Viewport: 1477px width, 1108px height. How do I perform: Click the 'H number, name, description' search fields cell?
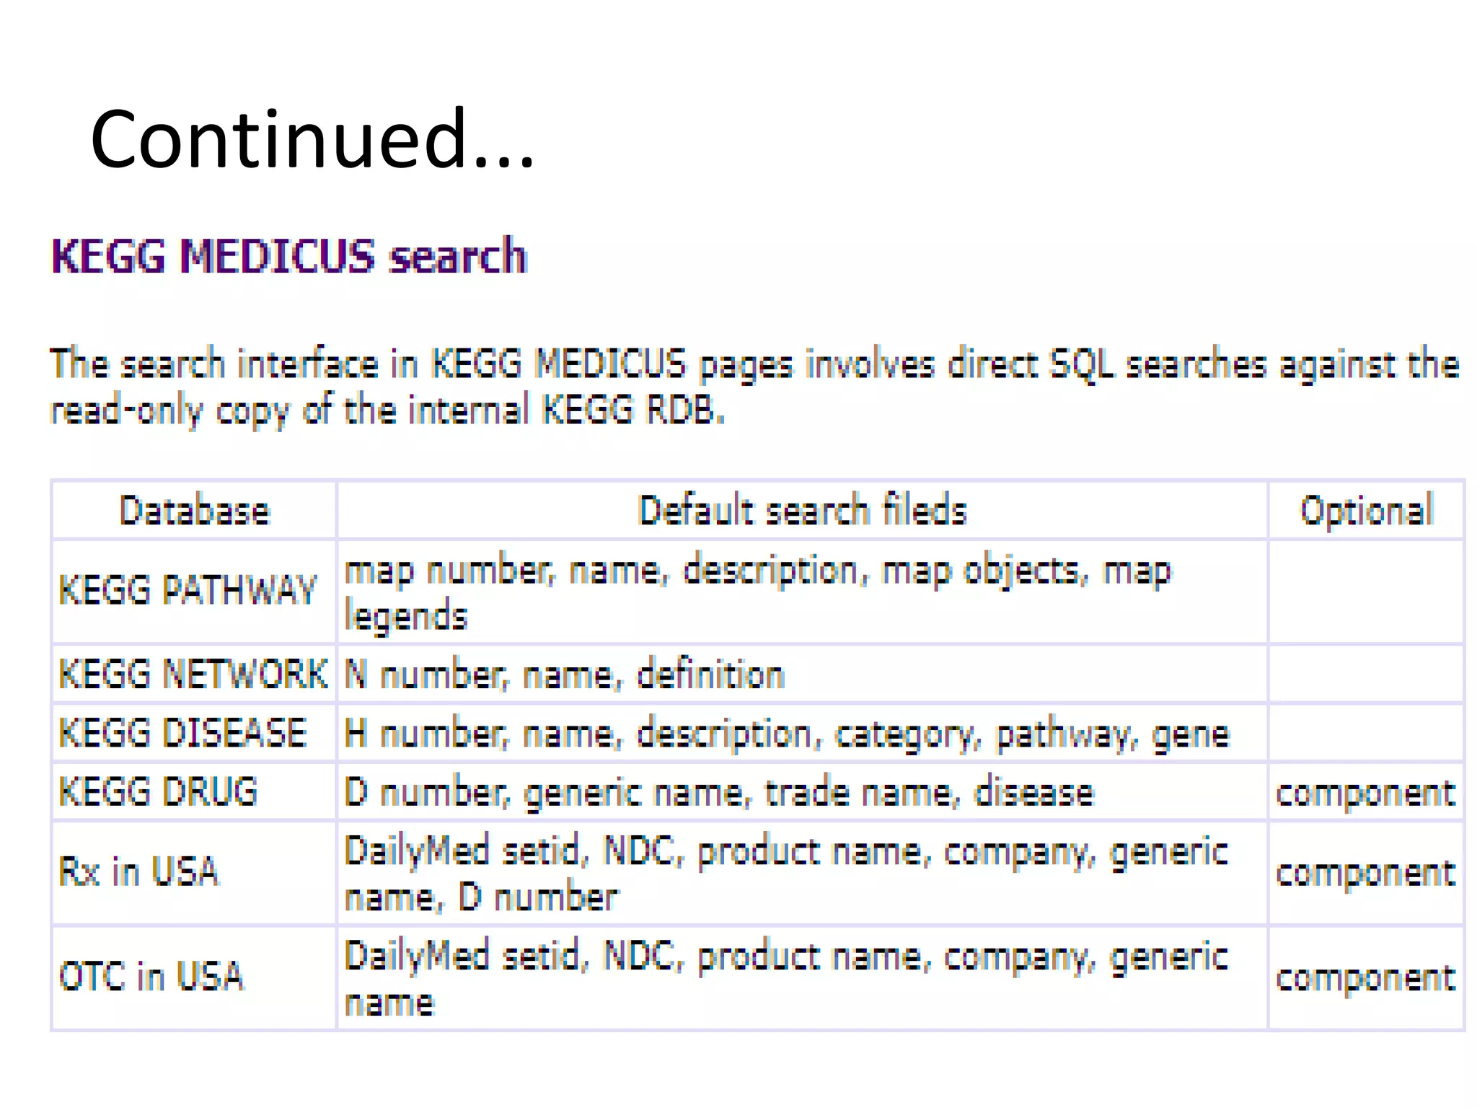click(802, 734)
